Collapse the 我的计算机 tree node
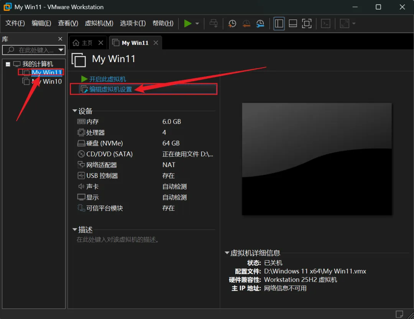This screenshot has height=319, width=414. click(x=8, y=64)
